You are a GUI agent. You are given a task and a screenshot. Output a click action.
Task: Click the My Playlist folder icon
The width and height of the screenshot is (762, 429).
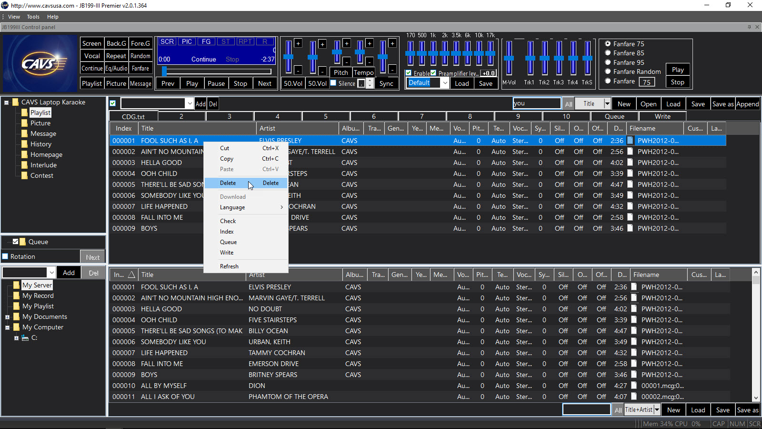pyautogui.click(x=17, y=306)
